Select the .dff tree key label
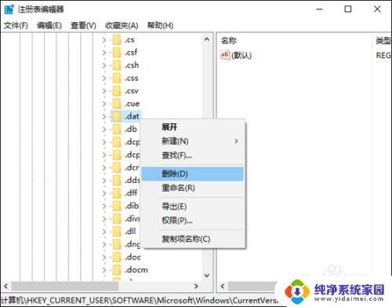The image size is (392, 307). pyautogui.click(x=131, y=193)
